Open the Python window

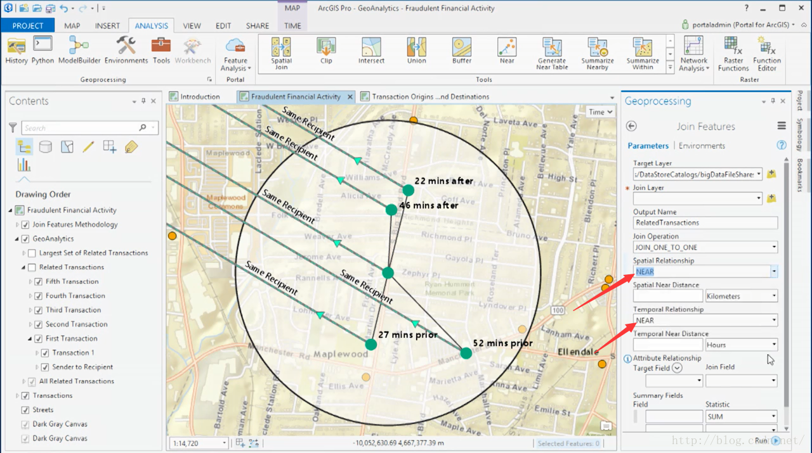pos(43,51)
